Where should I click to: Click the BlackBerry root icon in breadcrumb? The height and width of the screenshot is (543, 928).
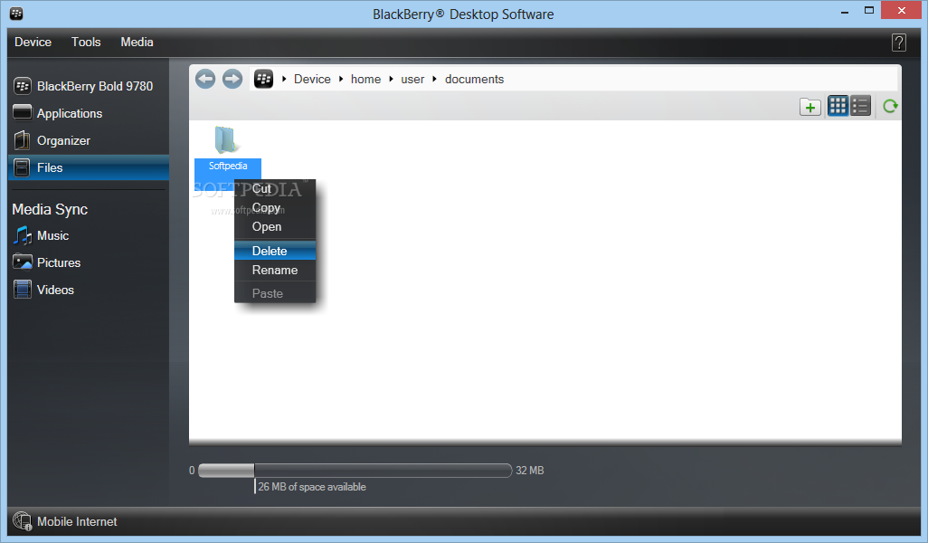pos(263,79)
